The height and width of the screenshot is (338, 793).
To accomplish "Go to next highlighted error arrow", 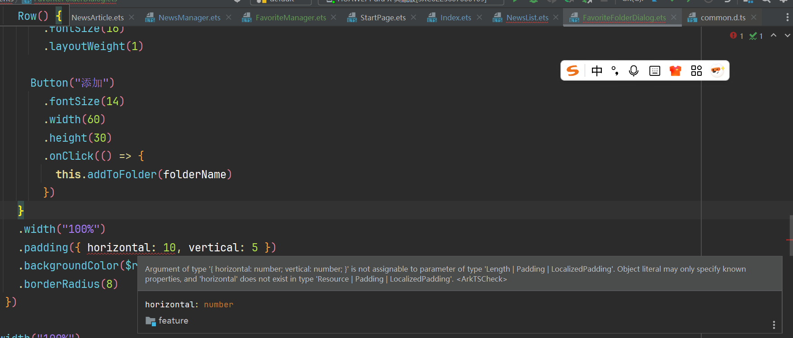I will pos(788,35).
